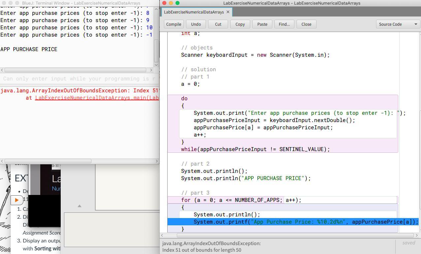Viewport: 421px width, 254px height.
Task: Click the green zoom button of editor window
Action: 177,3
